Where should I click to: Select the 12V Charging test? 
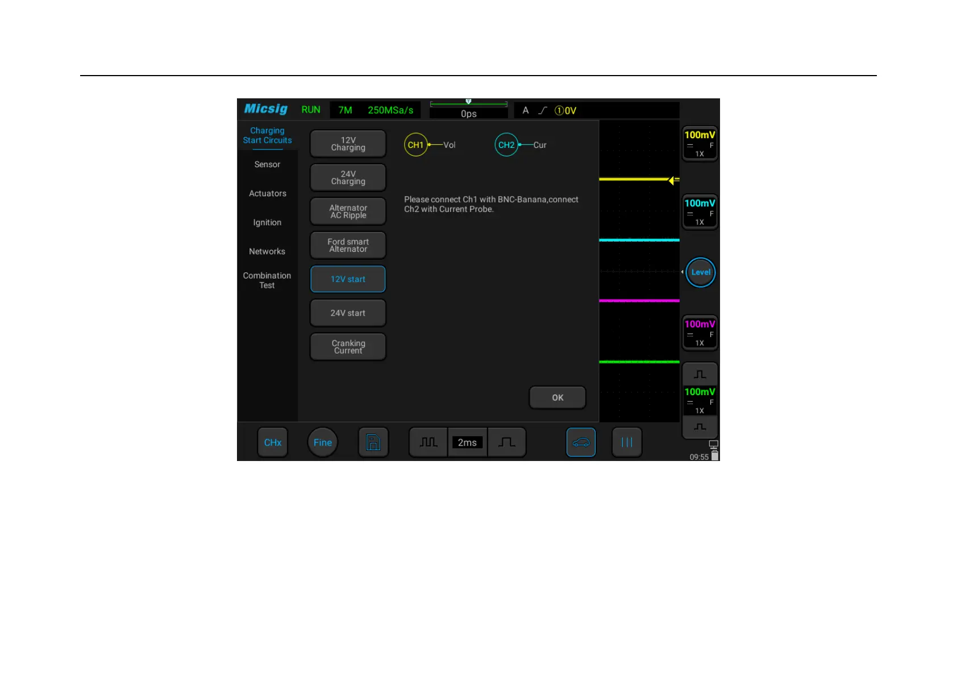pos(348,144)
